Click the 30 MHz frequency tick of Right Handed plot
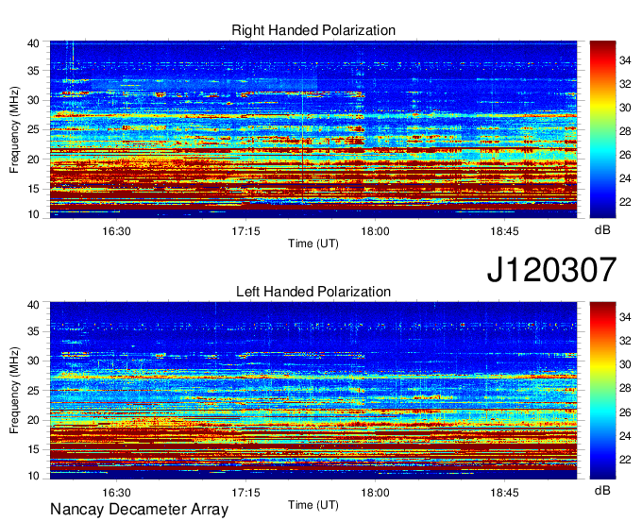The height and width of the screenshot is (521, 642). coord(33,100)
